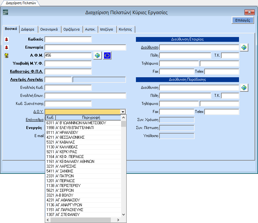Click the company address Πόλη field

(x=185, y=55)
